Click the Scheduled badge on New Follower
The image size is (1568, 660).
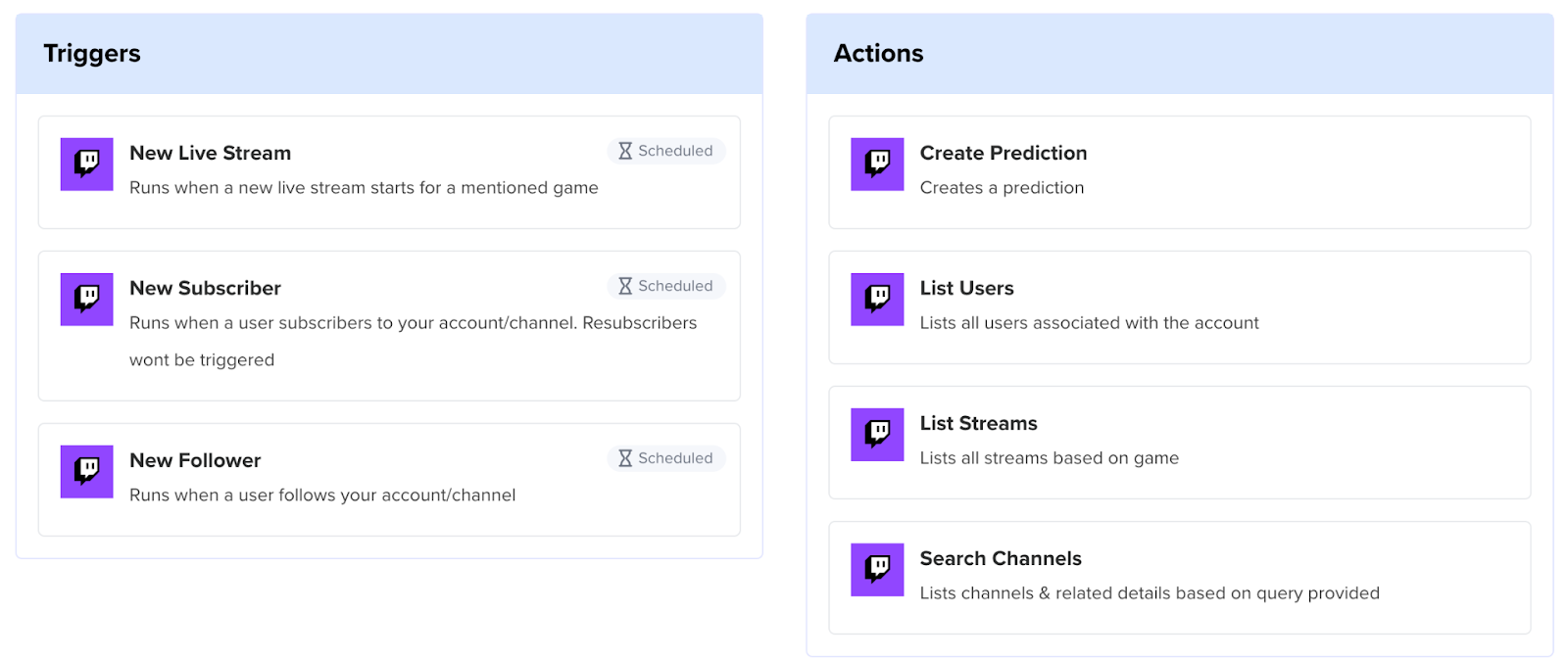click(666, 458)
